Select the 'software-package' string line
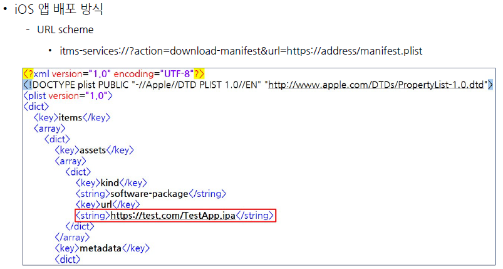Image resolution: width=503 pixels, height=269 pixels. tap(151, 194)
